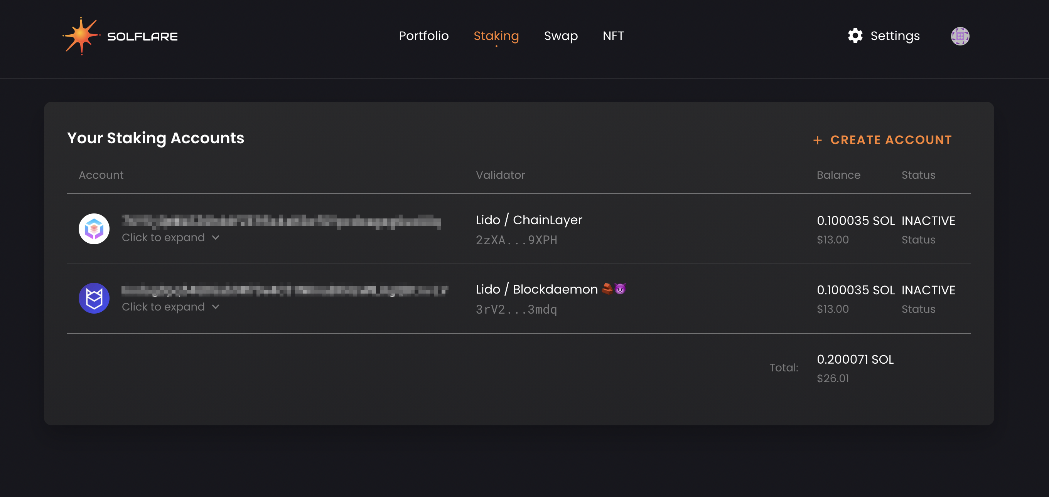
Task: Select the Staking tab
Action: tap(496, 36)
